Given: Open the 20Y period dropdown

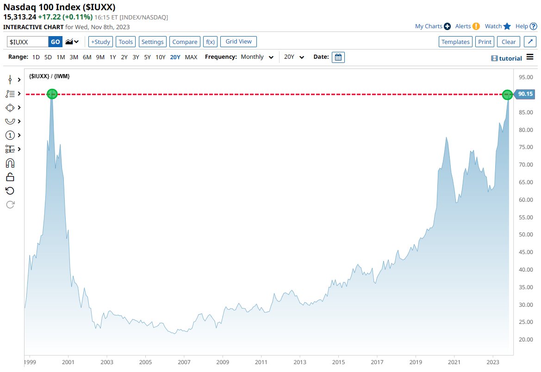Looking at the screenshot, I should (294, 57).
